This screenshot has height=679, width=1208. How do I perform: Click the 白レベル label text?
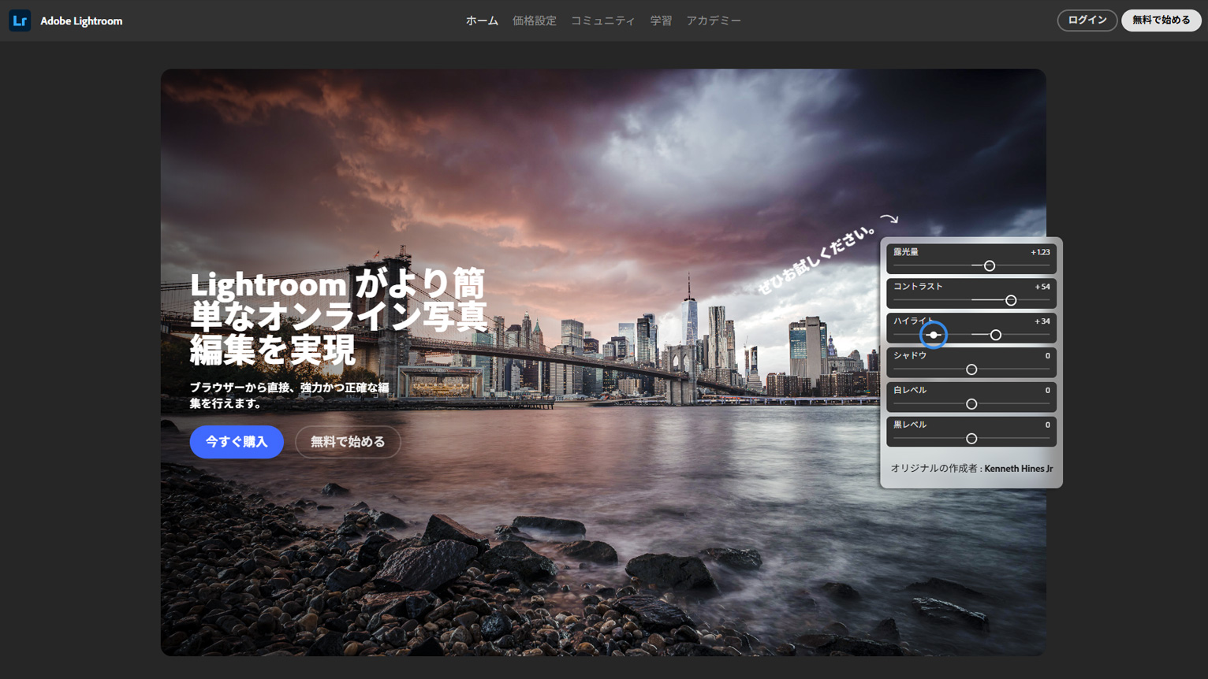click(910, 390)
